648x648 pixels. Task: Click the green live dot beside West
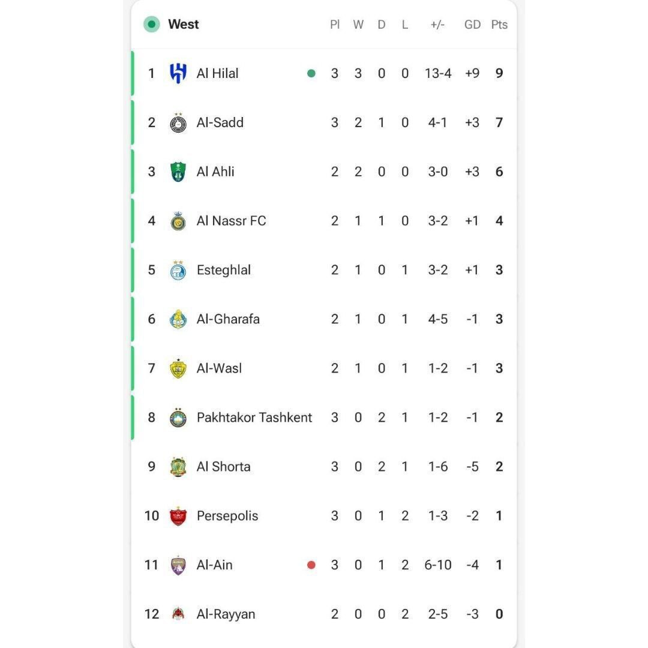pos(152,25)
